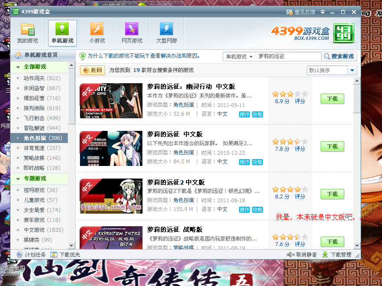Collapse the 专题游戏 category section
The height and width of the screenshot is (286, 382).
tap(18, 179)
